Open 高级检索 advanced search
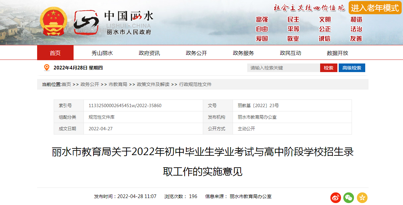Screen dimensions: 403x205 pos(352,68)
